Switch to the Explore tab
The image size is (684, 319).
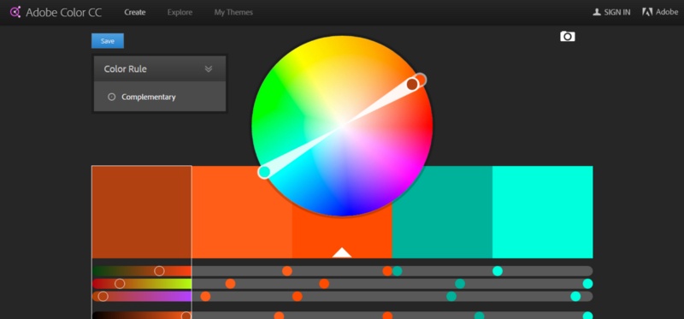[x=180, y=12]
